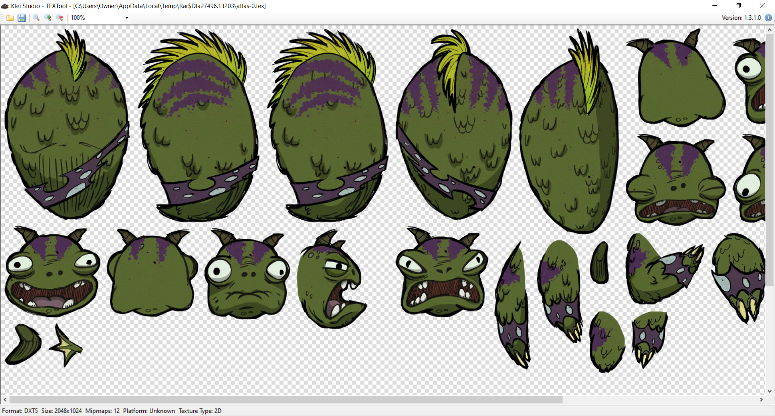The image size is (775, 416).
Task: Expand the 100% zoom level dropdown arrow
Action: tap(127, 18)
